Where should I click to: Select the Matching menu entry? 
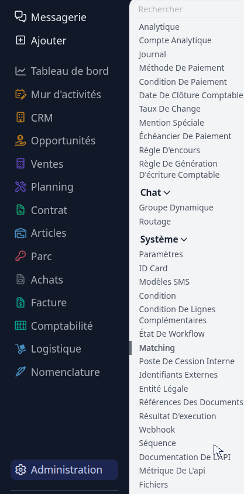(157, 348)
